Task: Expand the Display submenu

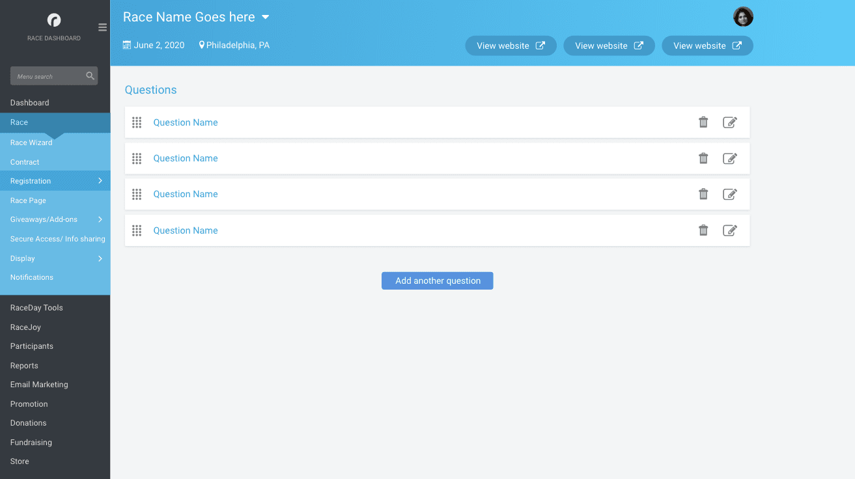Action: [x=100, y=258]
